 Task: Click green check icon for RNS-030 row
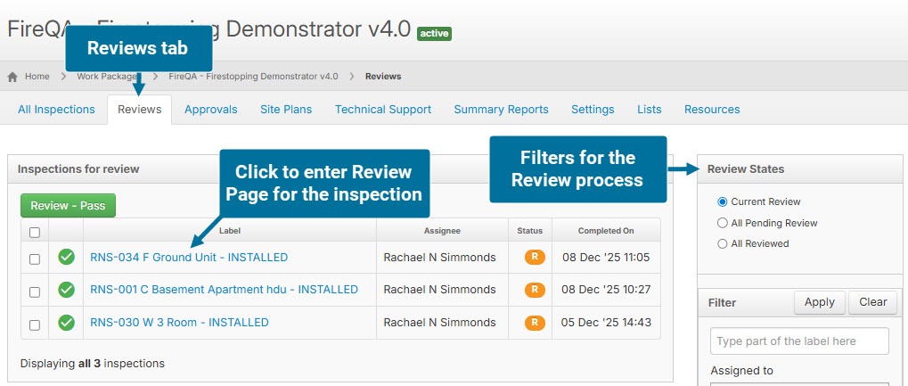pos(66,323)
